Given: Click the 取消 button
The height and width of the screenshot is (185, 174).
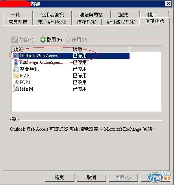Looking at the screenshot, I should pos(91,178).
